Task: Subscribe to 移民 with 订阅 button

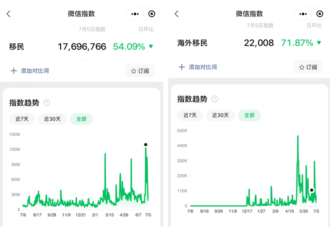Action: pyautogui.click(x=140, y=71)
